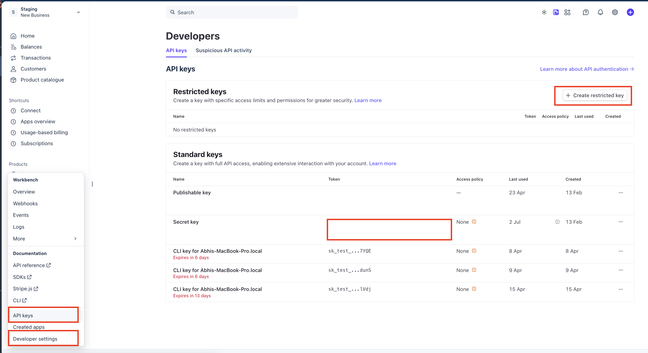Open Stripe.js documentation link
The height and width of the screenshot is (353, 648).
(26, 289)
